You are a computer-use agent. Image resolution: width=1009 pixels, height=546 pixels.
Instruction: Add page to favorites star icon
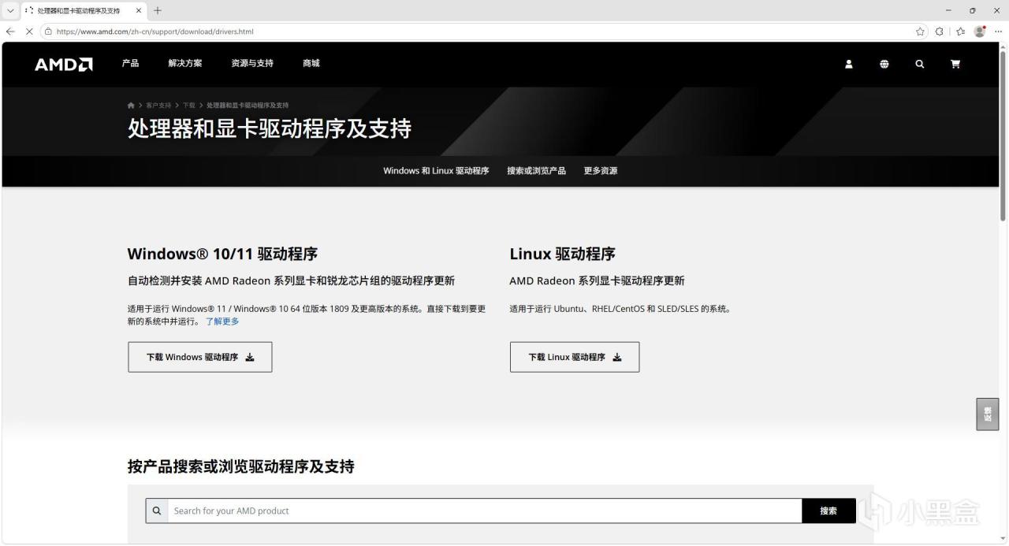point(920,32)
